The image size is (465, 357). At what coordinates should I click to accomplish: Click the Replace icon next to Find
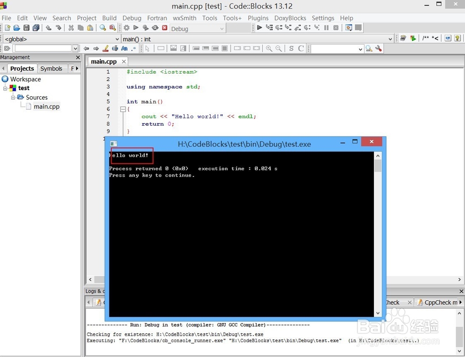[113, 28]
